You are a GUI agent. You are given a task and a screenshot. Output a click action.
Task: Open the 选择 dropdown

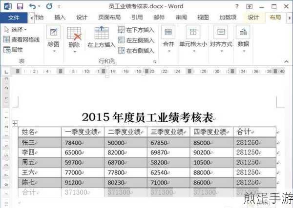click(16, 29)
